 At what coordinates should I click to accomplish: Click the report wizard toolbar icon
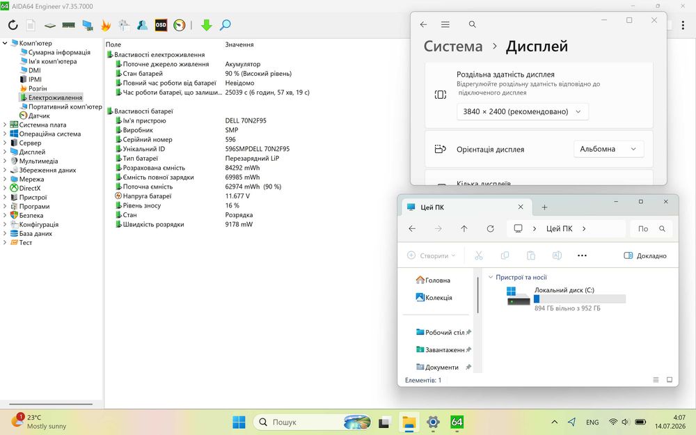tap(124, 25)
